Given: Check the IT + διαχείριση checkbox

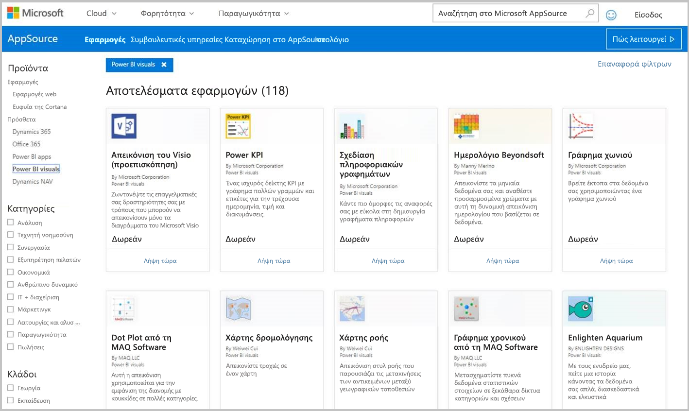Looking at the screenshot, I should [10, 297].
